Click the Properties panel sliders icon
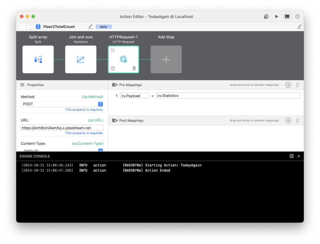This screenshot has height=244, width=320. point(22,85)
